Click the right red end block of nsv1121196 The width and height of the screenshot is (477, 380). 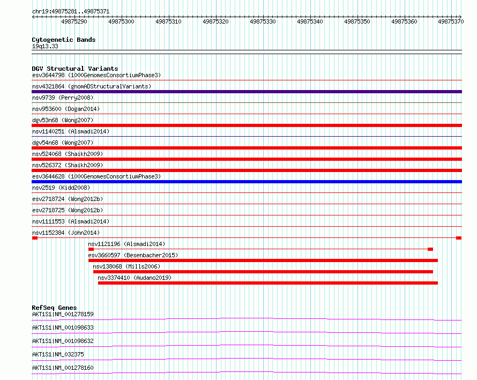coord(430,249)
